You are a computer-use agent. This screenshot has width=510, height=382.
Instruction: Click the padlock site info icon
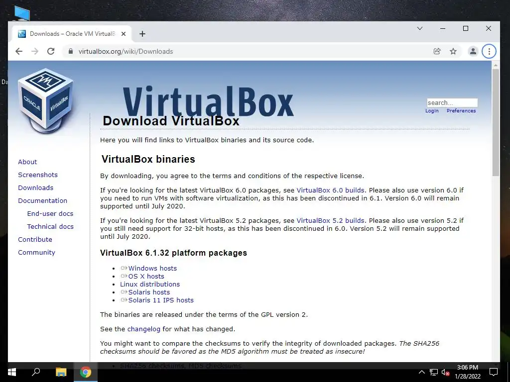70,51
